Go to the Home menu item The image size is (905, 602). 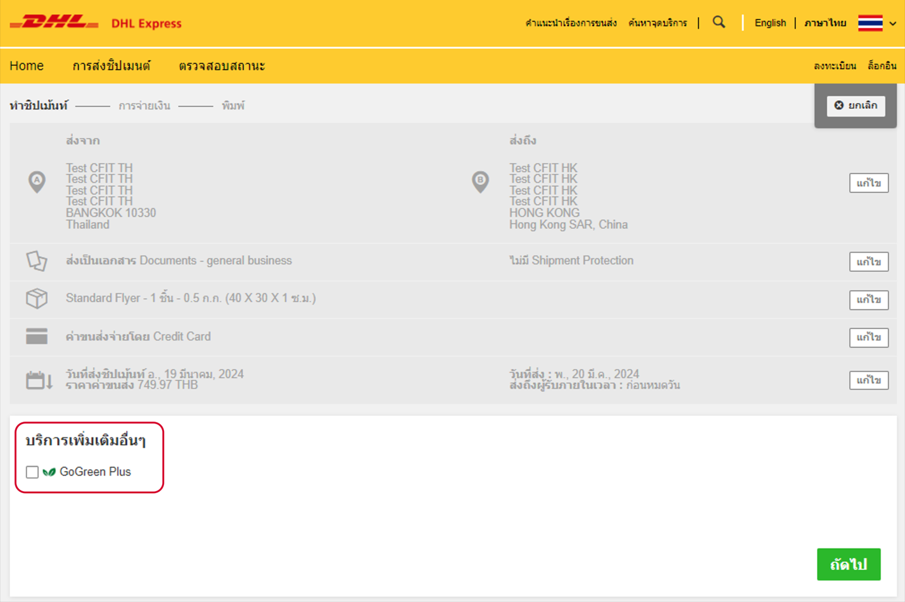(27, 66)
